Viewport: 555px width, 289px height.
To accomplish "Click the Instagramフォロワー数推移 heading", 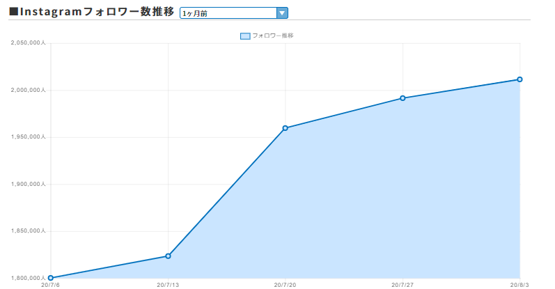I will tap(92, 12).
